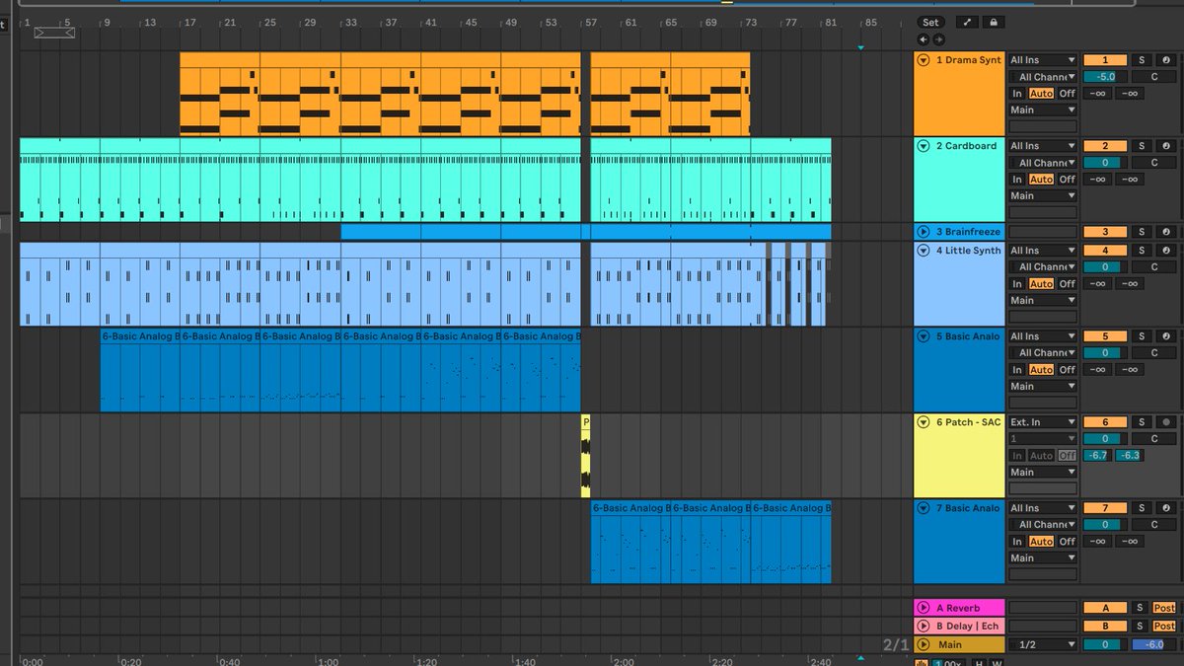Jump to previous locator arrow
The width and height of the screenshot is (1184, 666).
point(923,39)
